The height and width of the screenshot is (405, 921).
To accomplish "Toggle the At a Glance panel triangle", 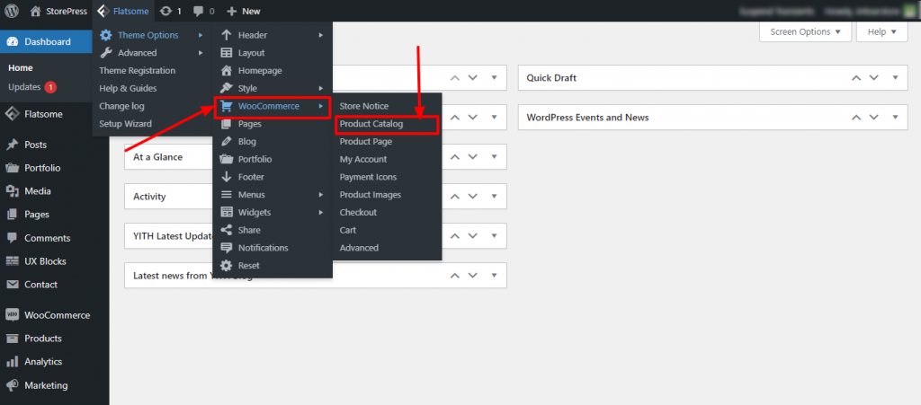I will point(494,157).
